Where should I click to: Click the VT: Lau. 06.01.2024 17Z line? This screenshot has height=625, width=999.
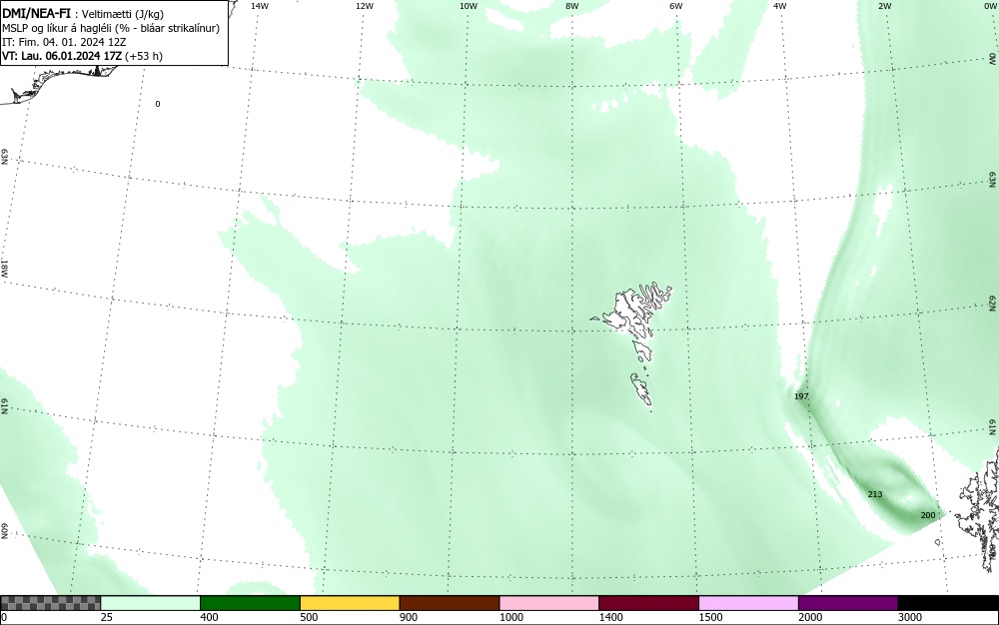point(82,56)
